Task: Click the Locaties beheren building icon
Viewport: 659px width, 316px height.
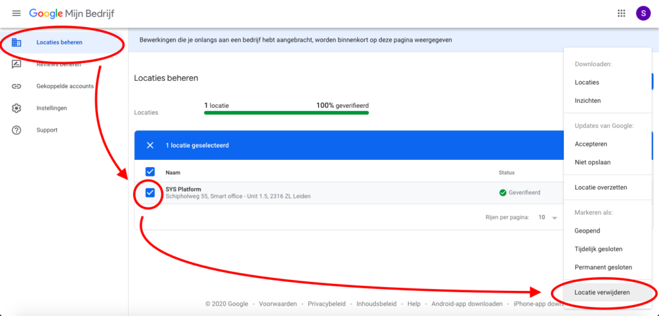Action: (x=16, y=42)
